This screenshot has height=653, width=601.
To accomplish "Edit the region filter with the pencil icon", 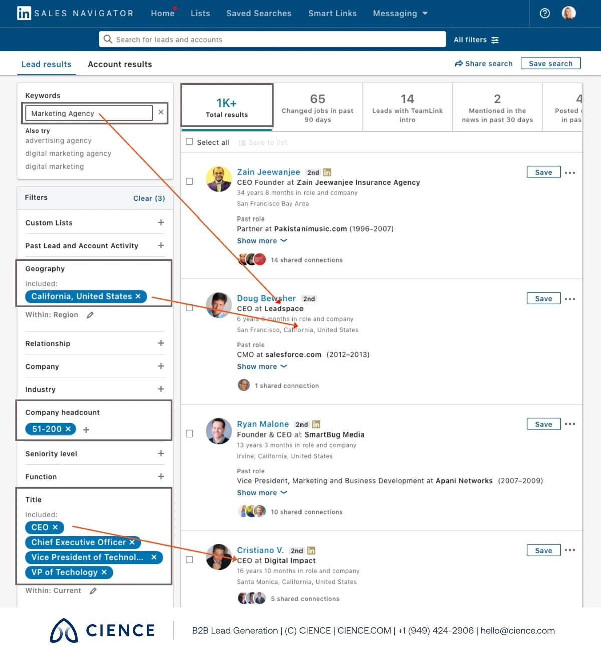I will click(x=90, y=315).
